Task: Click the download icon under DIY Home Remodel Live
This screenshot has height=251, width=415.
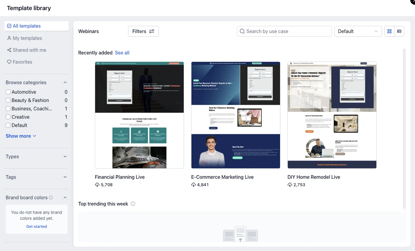Action: (290, 185)
